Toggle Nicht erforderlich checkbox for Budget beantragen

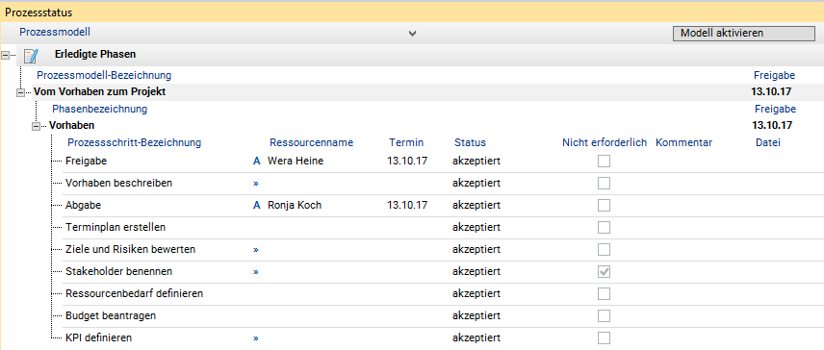(x=605, y=315)
